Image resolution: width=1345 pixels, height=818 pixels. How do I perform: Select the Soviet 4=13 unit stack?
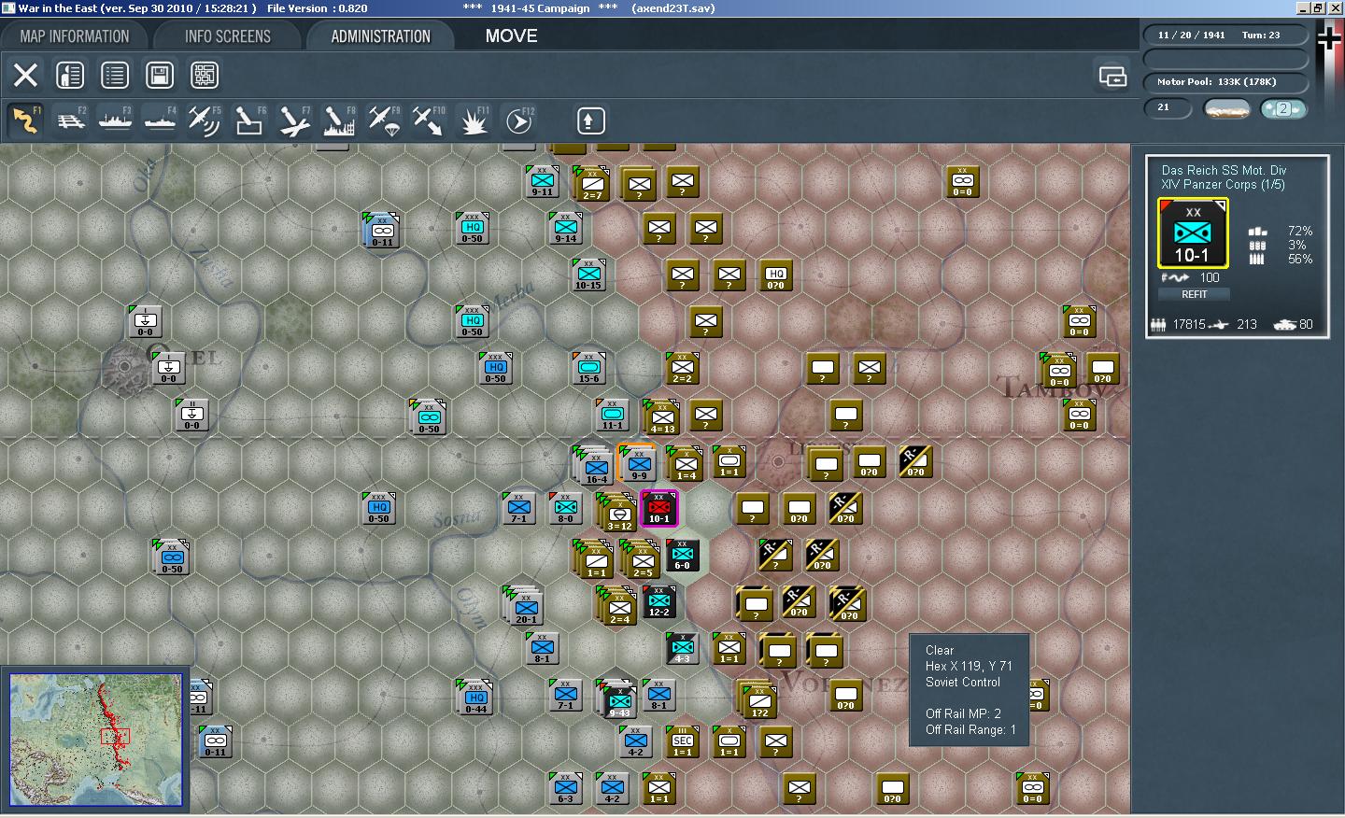click(662, 417)
